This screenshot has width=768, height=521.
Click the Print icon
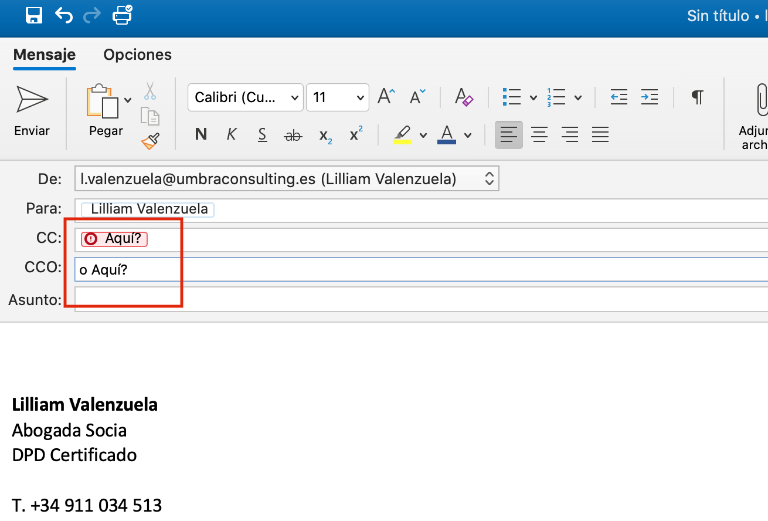pyautogui.click(x=121, y=15)
